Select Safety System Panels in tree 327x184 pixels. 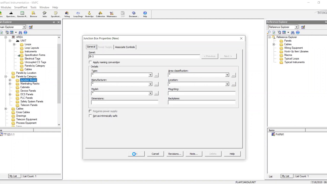tap(32, 101)
